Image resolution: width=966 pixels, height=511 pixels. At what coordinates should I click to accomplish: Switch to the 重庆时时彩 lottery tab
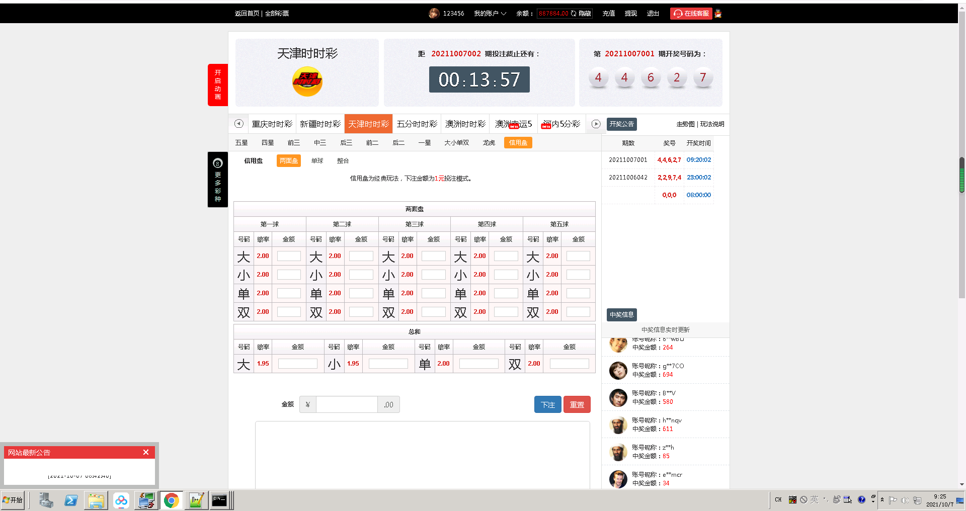[x=272, y=124]
